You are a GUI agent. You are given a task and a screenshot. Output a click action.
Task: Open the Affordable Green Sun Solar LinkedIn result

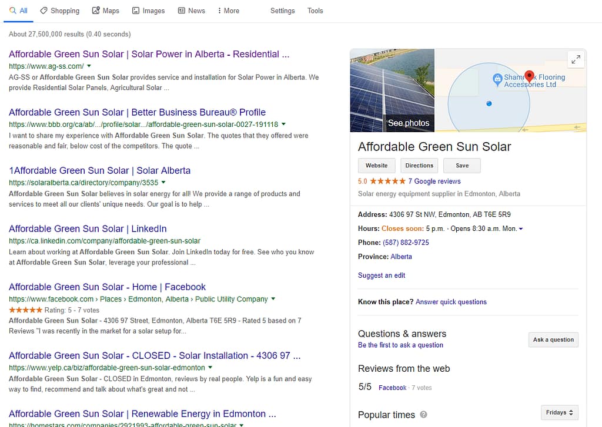(x=88, y=228)
